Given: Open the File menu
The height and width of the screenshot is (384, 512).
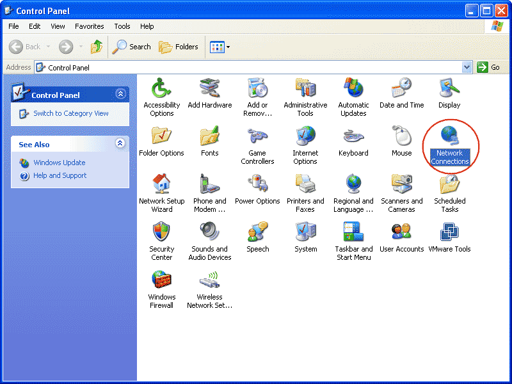Looking at the screenshot, I should coord(13,26).
